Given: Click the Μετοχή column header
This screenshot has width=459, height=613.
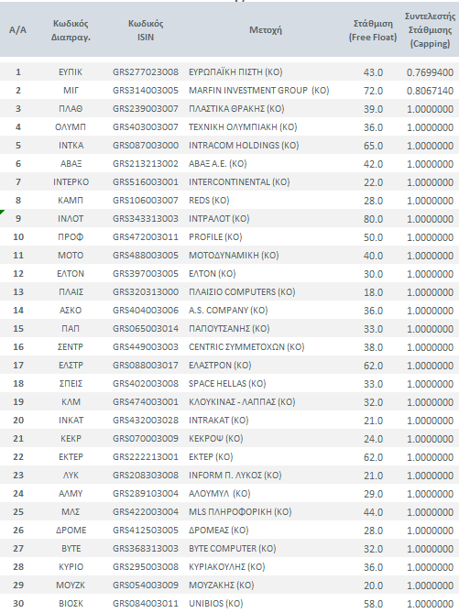Looking at the screenshot, I should [266, 30].
